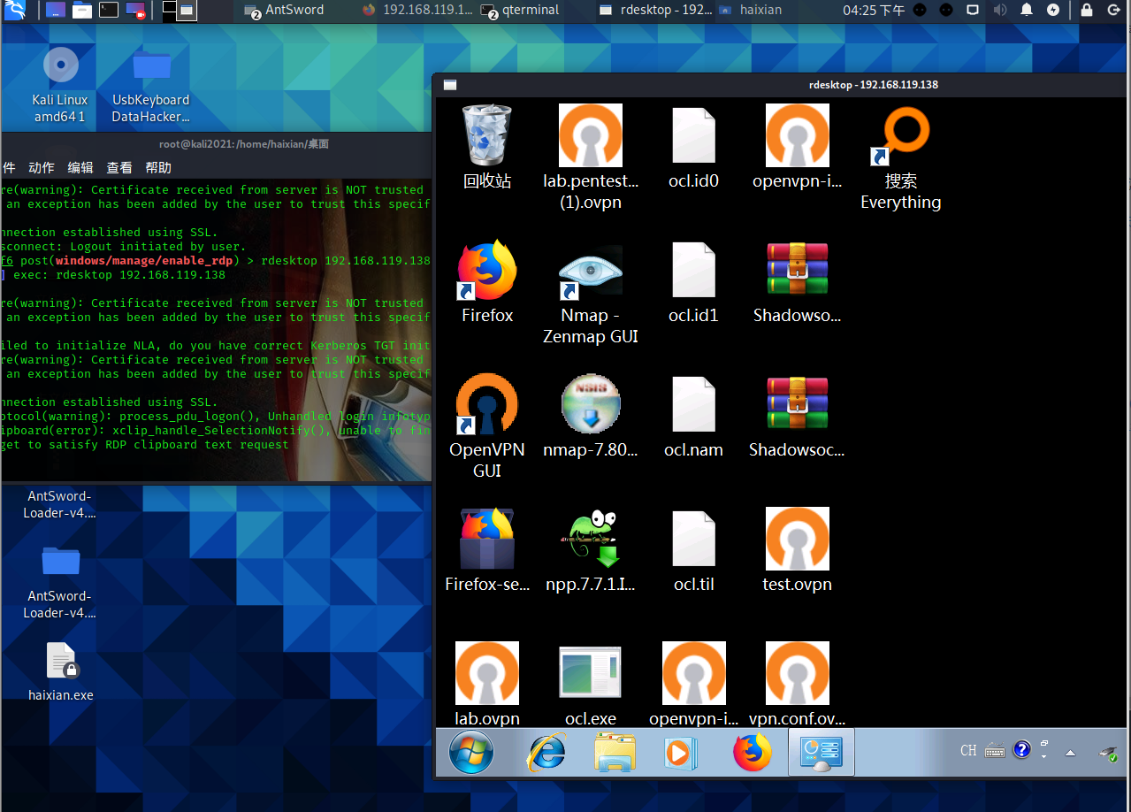This screenshot has width=1131, height=812.
Task: Open the power manager tray icon
Action: click(x=1053, y=11)
